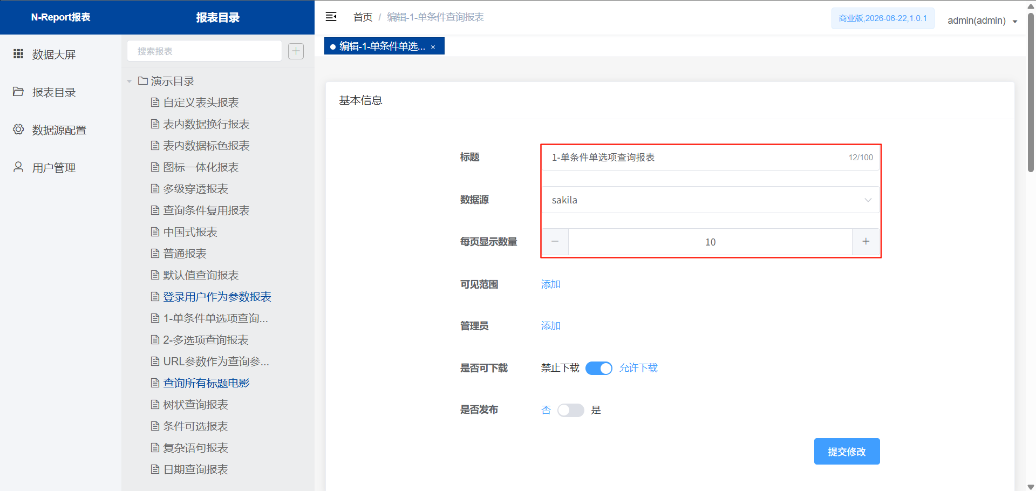This screenshot has height=491, width=1036.
Task: Open the admin(admin) user dropdown
Action: [x=982, y=21]
